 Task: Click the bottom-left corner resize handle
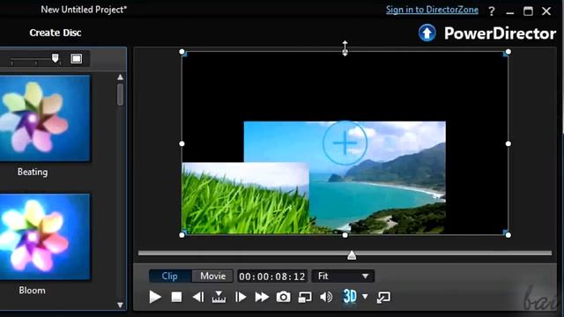click(x=182, y=235)
